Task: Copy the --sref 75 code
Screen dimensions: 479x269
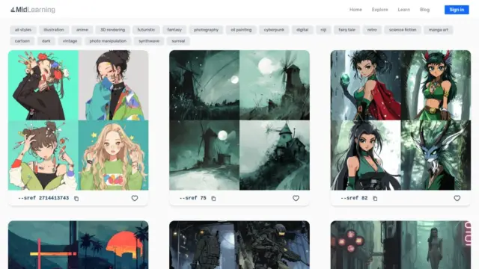Action: [x=213, y=199]
